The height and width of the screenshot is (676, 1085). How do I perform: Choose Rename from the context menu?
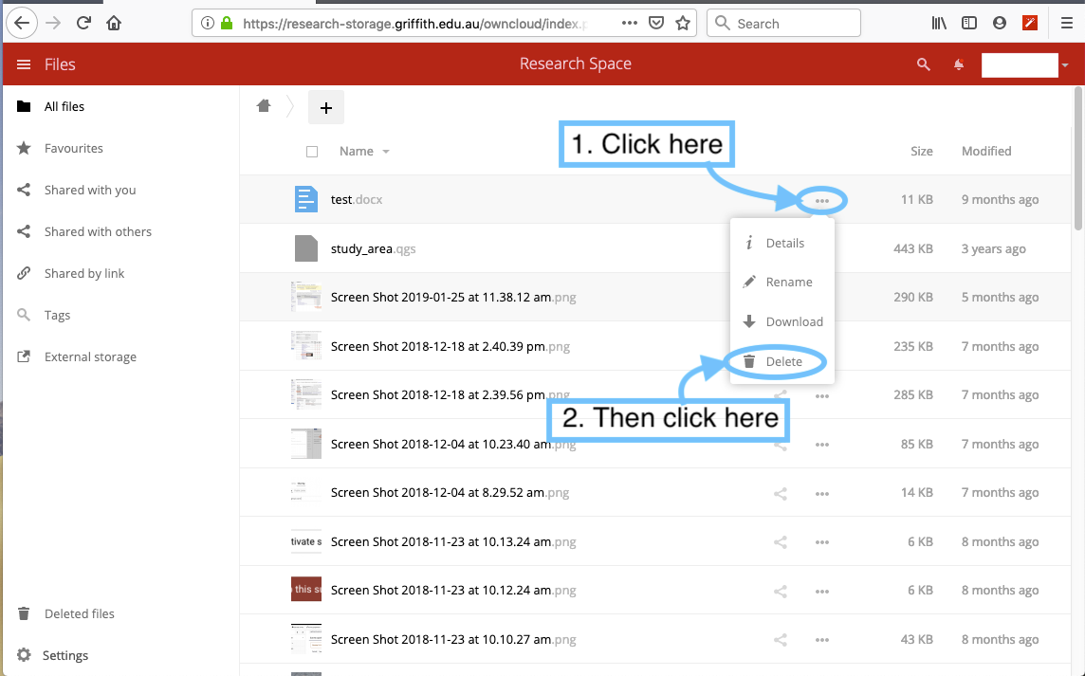click(788, 282)
